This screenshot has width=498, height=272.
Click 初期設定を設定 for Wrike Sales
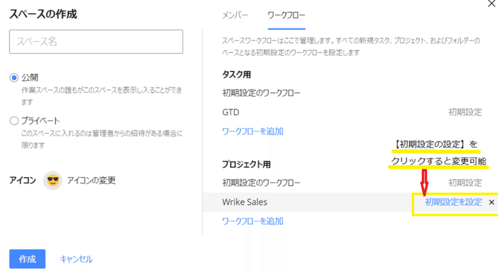(454, 202)
